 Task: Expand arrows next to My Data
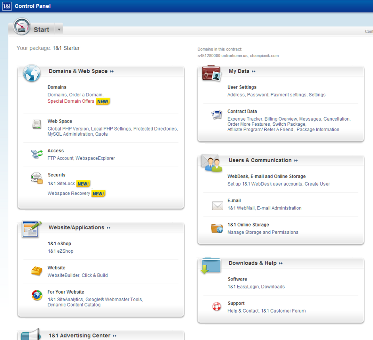(254, 71)
